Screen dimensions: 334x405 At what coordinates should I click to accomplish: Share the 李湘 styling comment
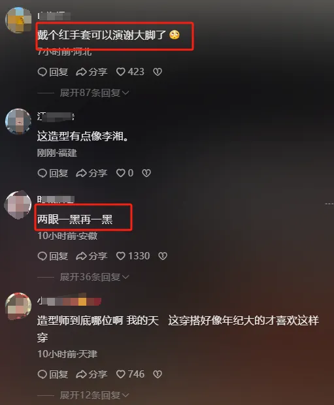[x=92, y=173]
